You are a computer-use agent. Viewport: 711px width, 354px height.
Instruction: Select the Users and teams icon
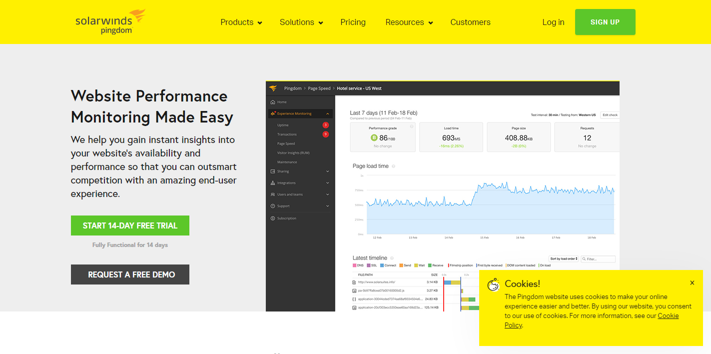tap(273, 194)
